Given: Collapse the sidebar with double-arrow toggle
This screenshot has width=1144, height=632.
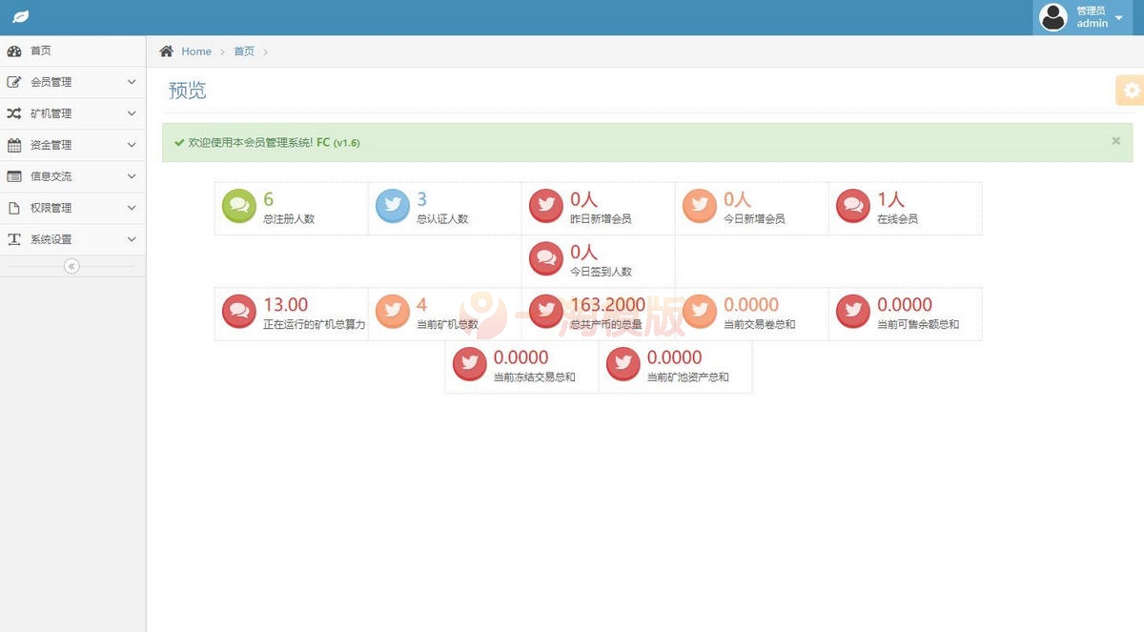Looking at the screenshot, I should [x=71, y=266].
